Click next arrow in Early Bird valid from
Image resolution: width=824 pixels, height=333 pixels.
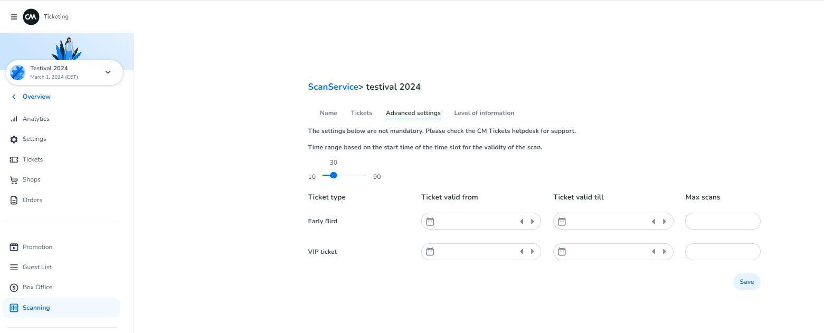pyautogui.click(x=532, y=222)
